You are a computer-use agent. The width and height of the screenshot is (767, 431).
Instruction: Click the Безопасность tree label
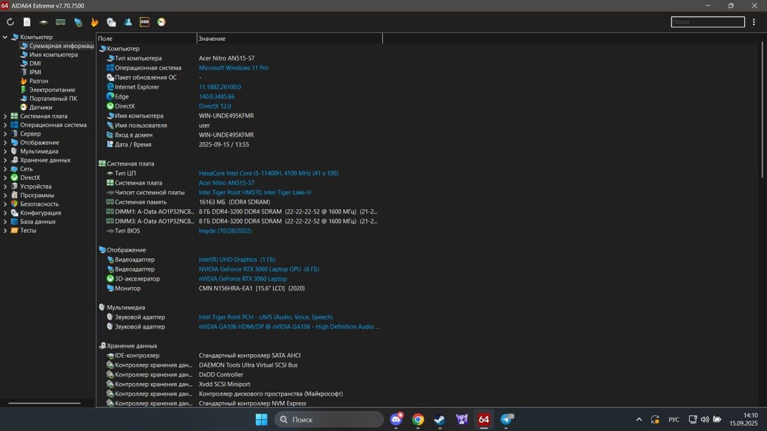pyautogui.click(x=40, y=204)
